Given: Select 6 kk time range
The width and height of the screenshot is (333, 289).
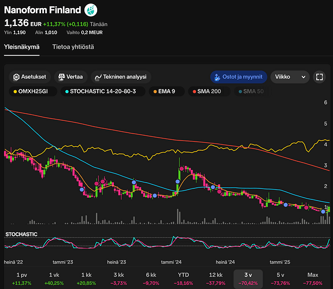Looking at the screenshot, I should 151,279.
